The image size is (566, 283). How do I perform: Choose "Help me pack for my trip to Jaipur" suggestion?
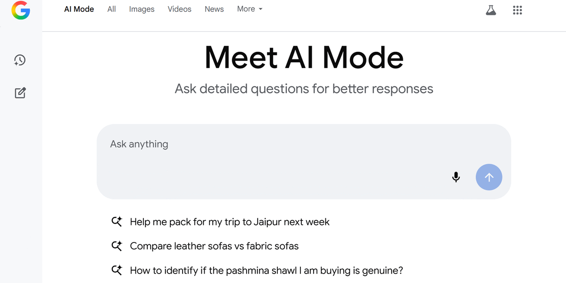230,222
